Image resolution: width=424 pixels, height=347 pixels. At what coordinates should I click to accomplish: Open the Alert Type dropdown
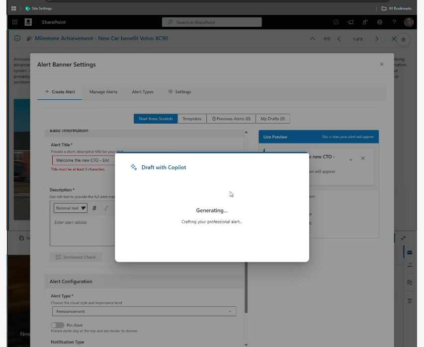point(144,311)
